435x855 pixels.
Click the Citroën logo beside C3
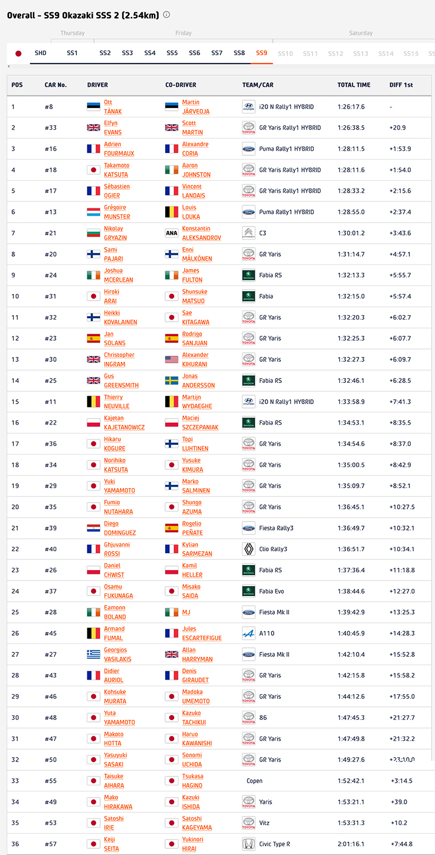click(x=248, y=233)
